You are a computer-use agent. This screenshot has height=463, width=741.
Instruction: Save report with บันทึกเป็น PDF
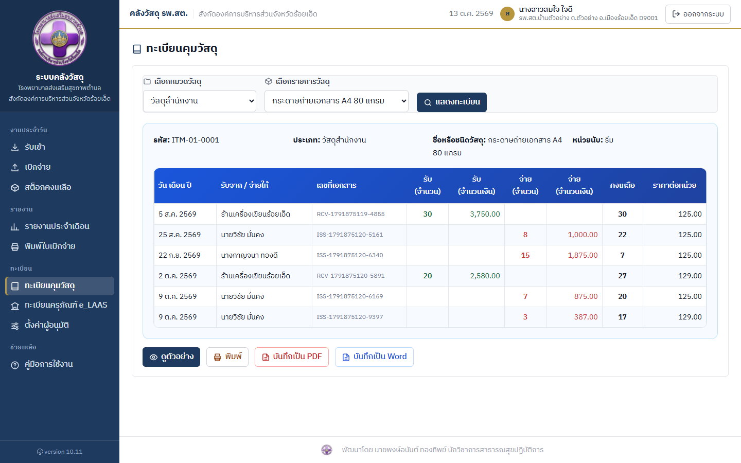pos(292,357)
